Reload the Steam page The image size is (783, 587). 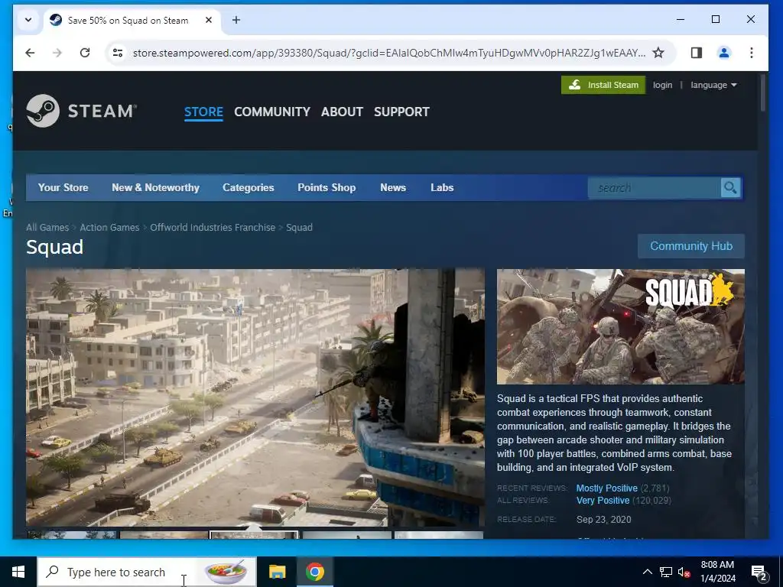[x=85, y=53]
